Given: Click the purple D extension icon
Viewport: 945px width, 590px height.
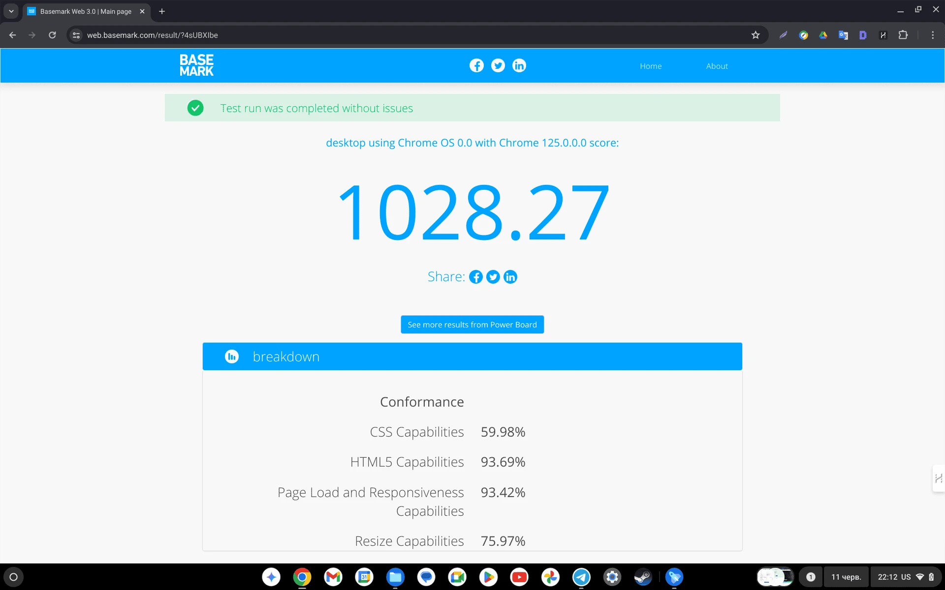Looking at the screenshot, I should (x=863, y=35).
